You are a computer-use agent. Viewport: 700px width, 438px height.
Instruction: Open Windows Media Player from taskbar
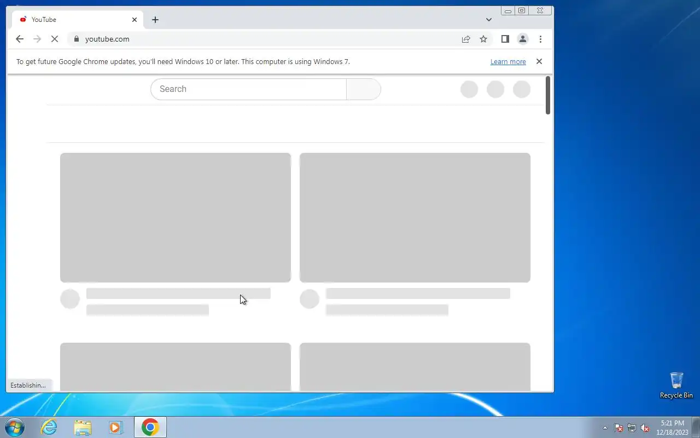(x=116, y=427)
